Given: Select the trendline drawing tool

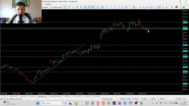Looking at the screenshot, I should click(x=118, y=7).
